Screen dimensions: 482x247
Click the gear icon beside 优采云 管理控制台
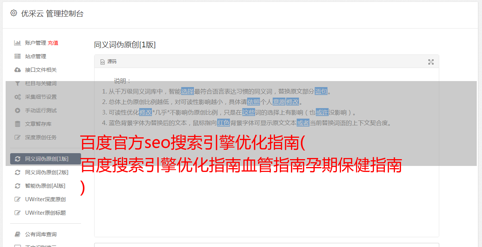pos(14,13)
